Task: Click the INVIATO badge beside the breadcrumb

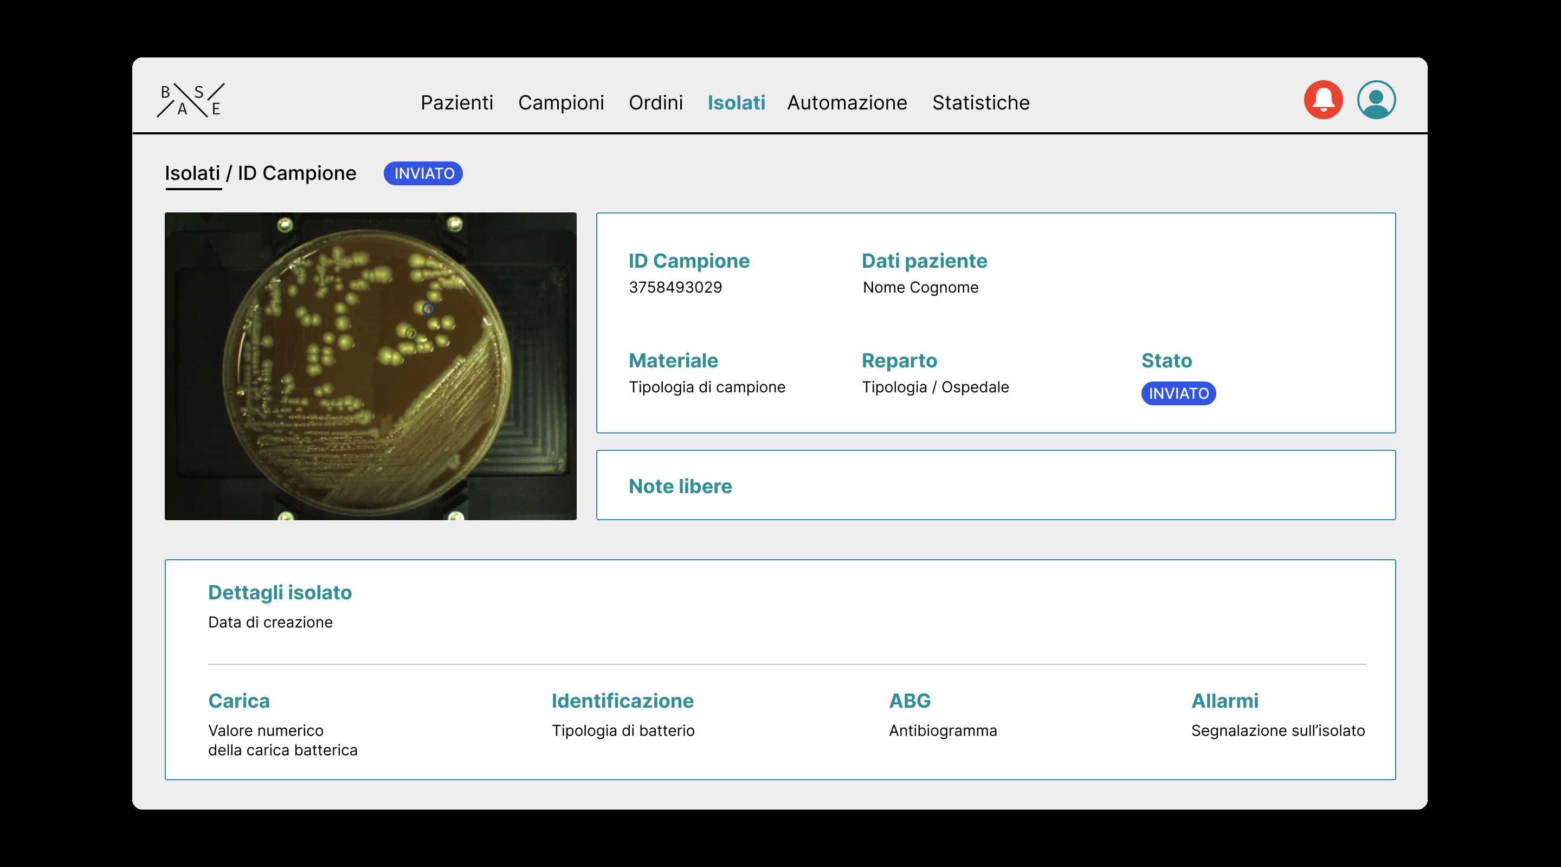Action: point(423,173)
